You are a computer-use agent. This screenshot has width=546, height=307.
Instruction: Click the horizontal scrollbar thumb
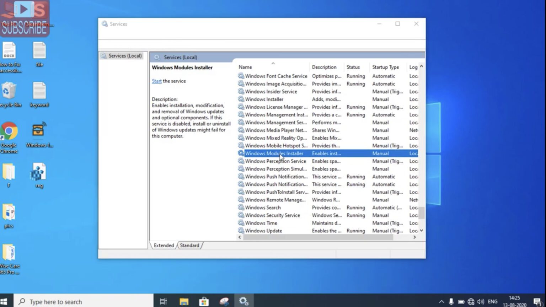coord(318,237)
